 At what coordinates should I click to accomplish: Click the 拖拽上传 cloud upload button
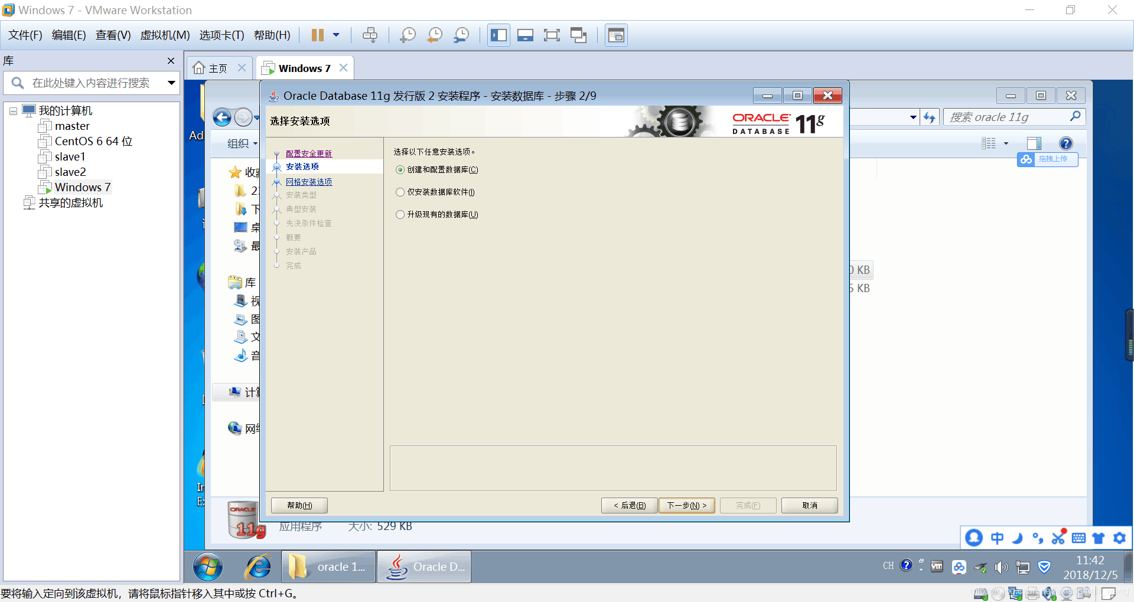pyautogui.click(x=1048, y=159)
